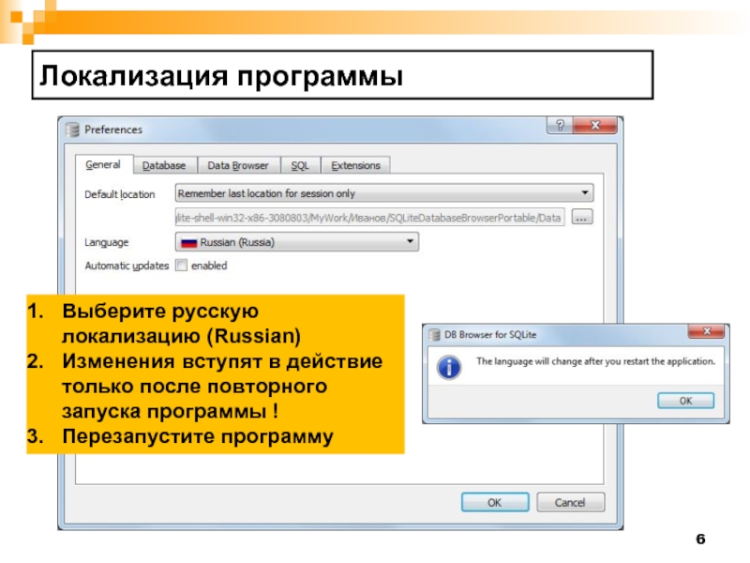Click the DB Browser message title icon
Screen dimensions: 750x563
click(434, 335)
